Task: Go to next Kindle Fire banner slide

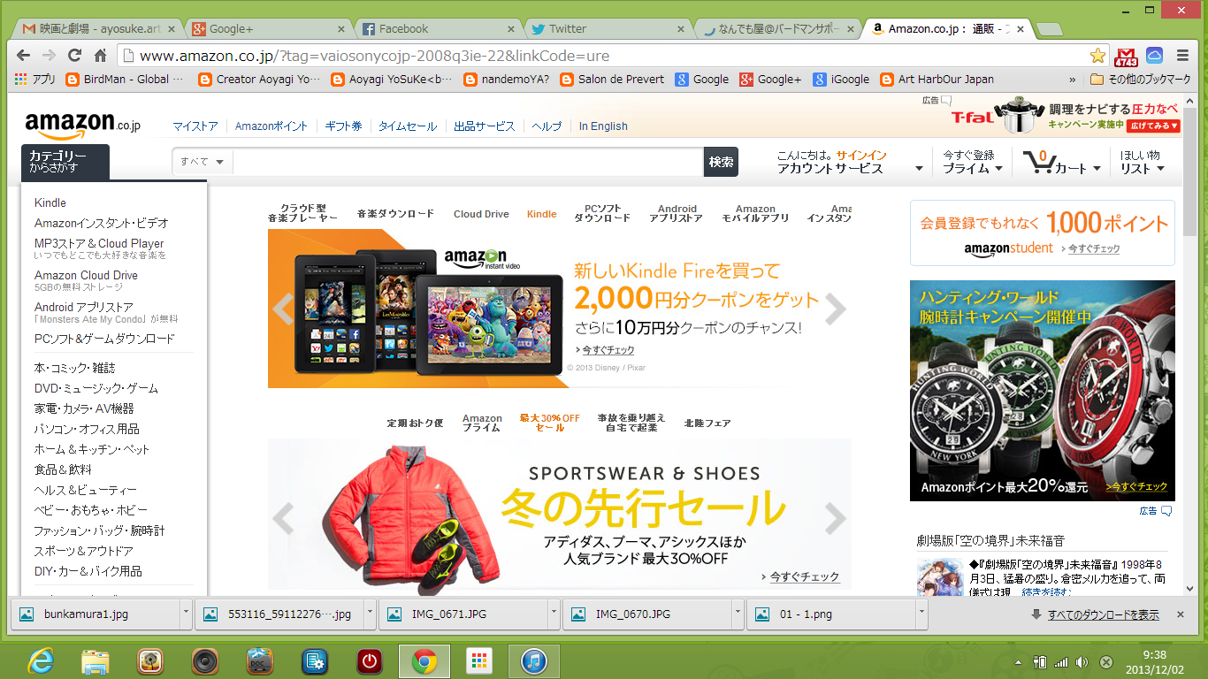Action: point(836,309)
